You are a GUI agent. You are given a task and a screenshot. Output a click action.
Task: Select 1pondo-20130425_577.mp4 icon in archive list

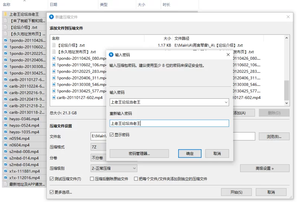point(54,91)
